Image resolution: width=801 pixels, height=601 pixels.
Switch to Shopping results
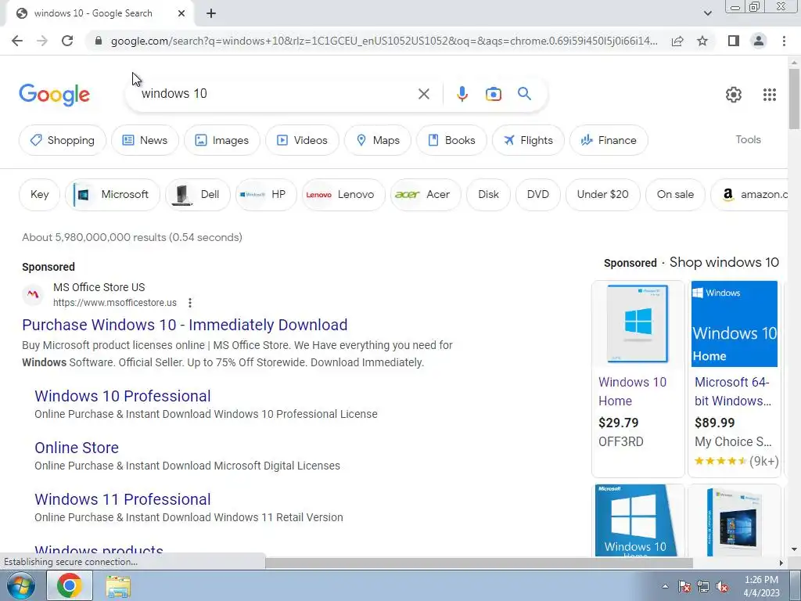[63, 140]
